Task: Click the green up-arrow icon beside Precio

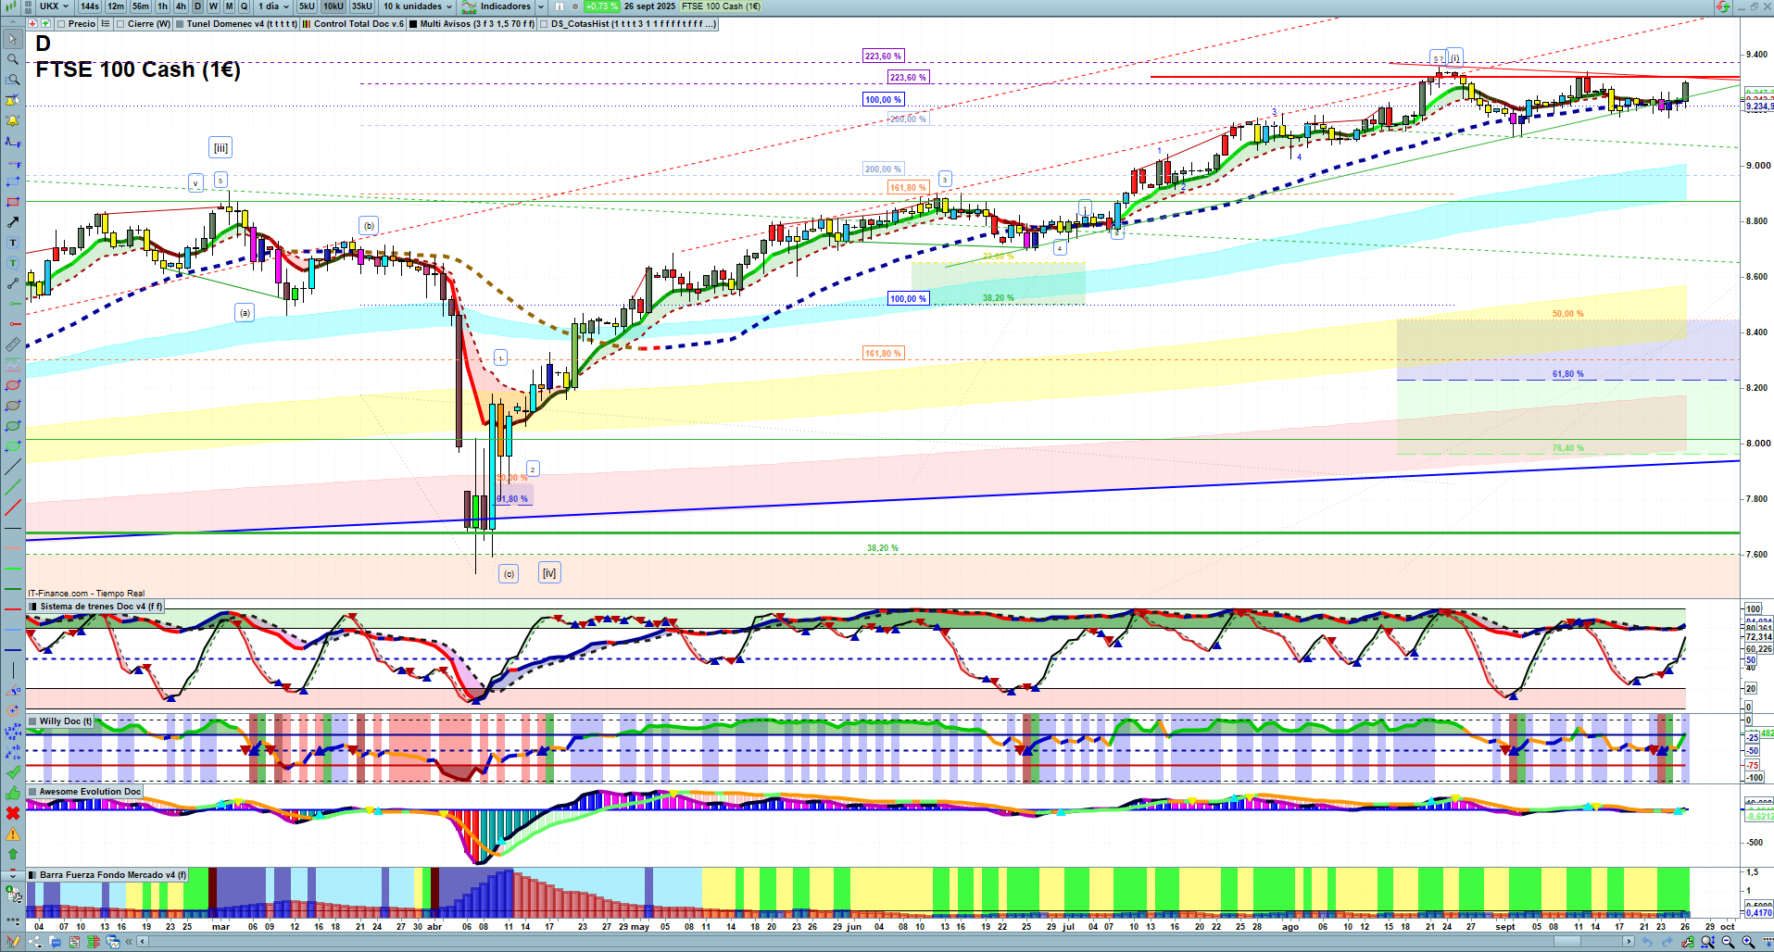Action: [45, 24]
